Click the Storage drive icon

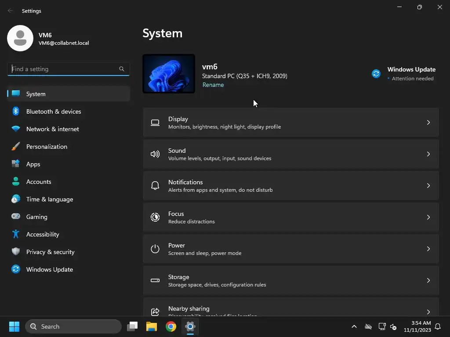click(155, 280)
